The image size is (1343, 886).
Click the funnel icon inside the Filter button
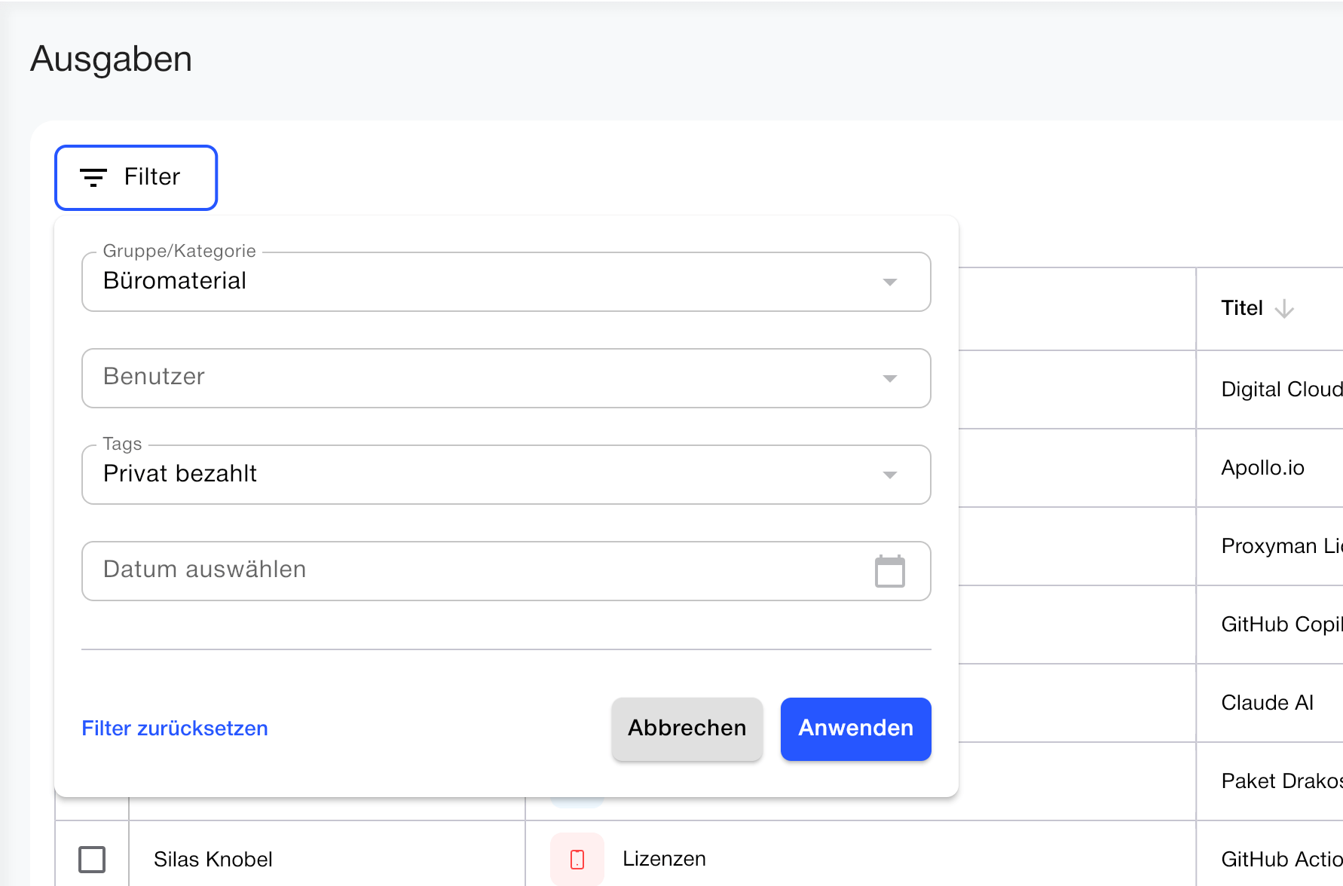tap(93, 178)
